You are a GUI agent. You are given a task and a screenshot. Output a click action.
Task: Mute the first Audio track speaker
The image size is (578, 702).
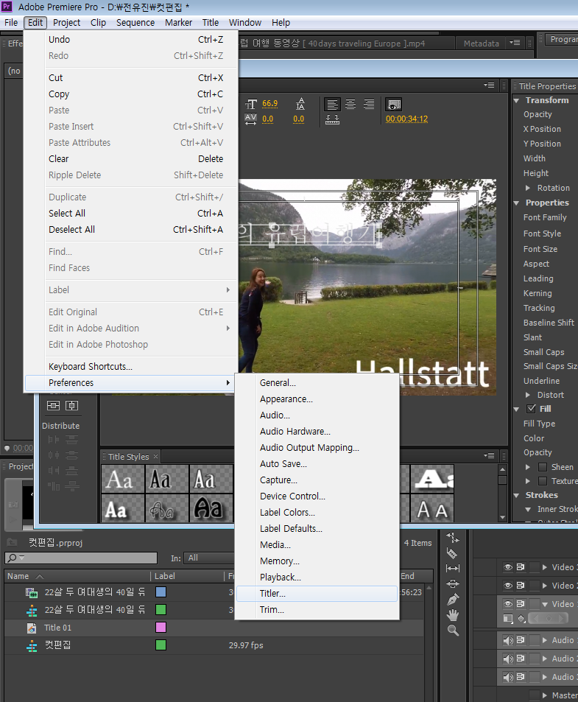(508, 640)
